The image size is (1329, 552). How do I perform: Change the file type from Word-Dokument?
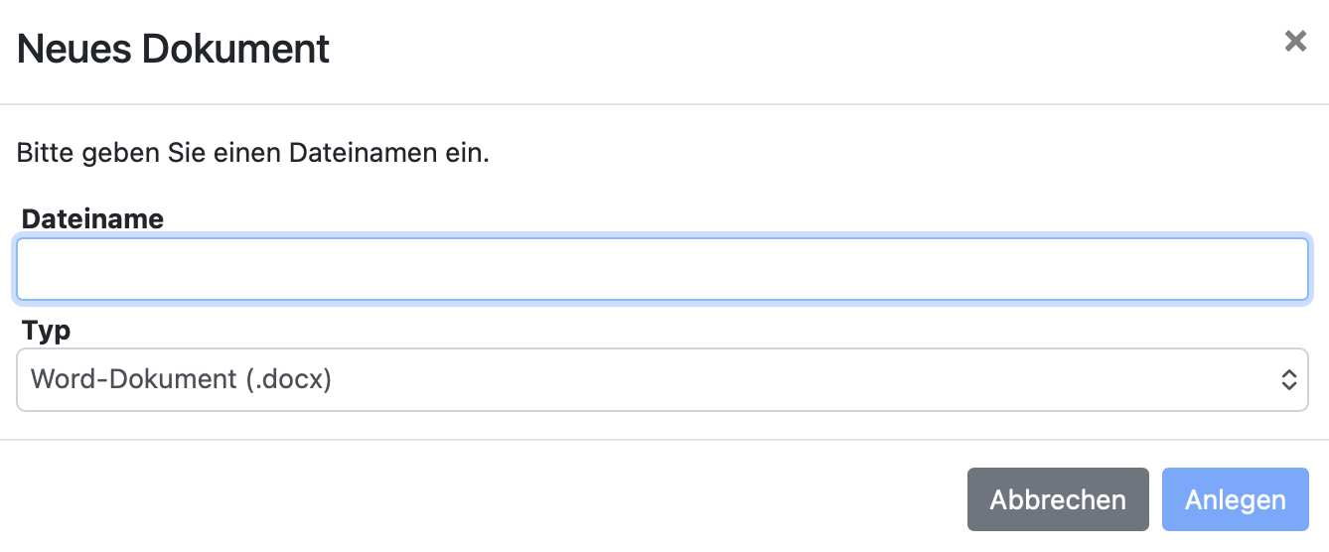tap(663, 379)
